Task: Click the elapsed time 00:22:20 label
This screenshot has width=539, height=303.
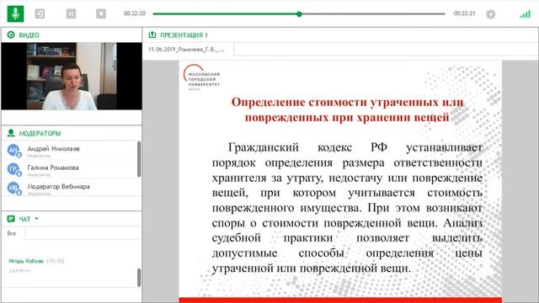Action: pos(135,13)
